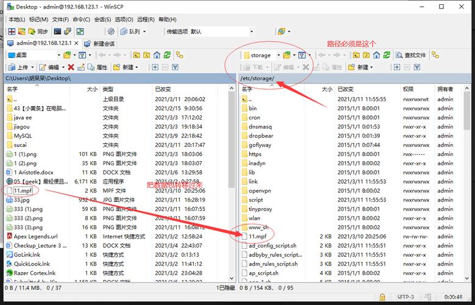The image size is (475, 305).
Task: Open session in PuTTY icon
Action: [68, 32]
